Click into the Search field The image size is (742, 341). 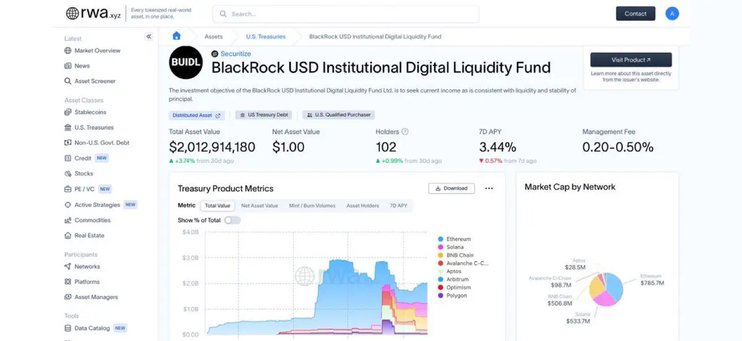[x=346, y=14]
